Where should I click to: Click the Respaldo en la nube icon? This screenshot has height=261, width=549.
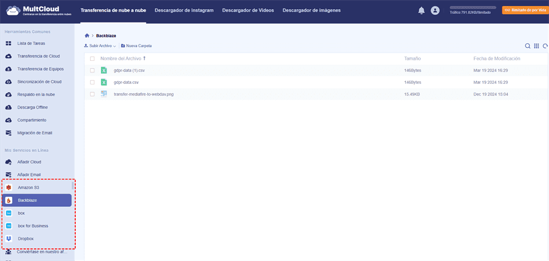click(x=9, y=94)
